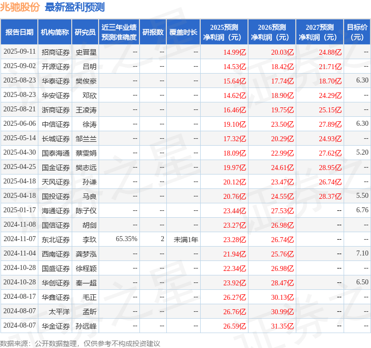Select the 5.20 target price
The image size is (371, 348).
coord(362,153)
